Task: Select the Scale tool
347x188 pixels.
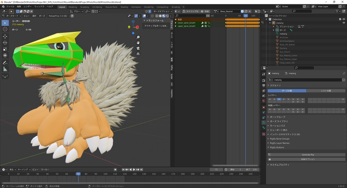Action: pyautogui.click(x=5, y=49)
